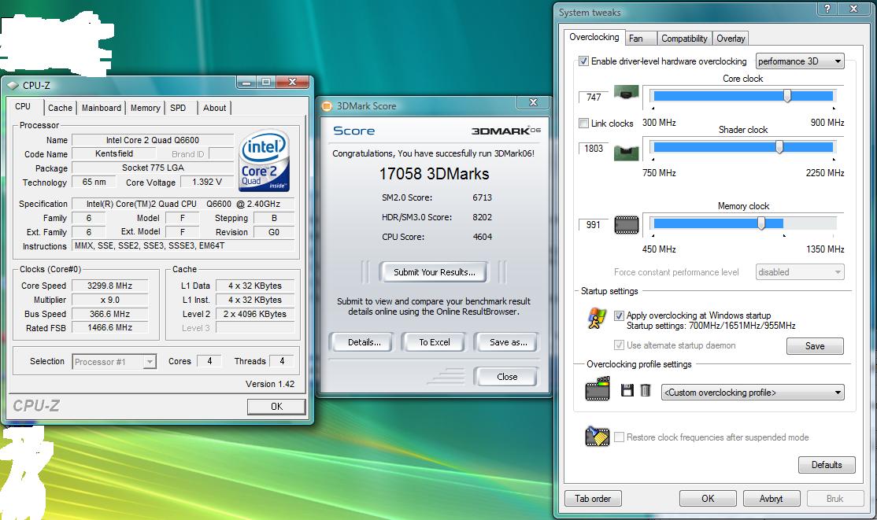Screen dimensions: 877x520
Task: Open the Custom overclocking profile dropdown
Action: click(x=753, y=393)
